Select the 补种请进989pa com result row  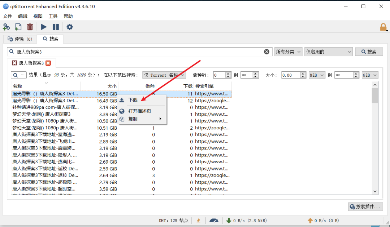pos(121,107)
